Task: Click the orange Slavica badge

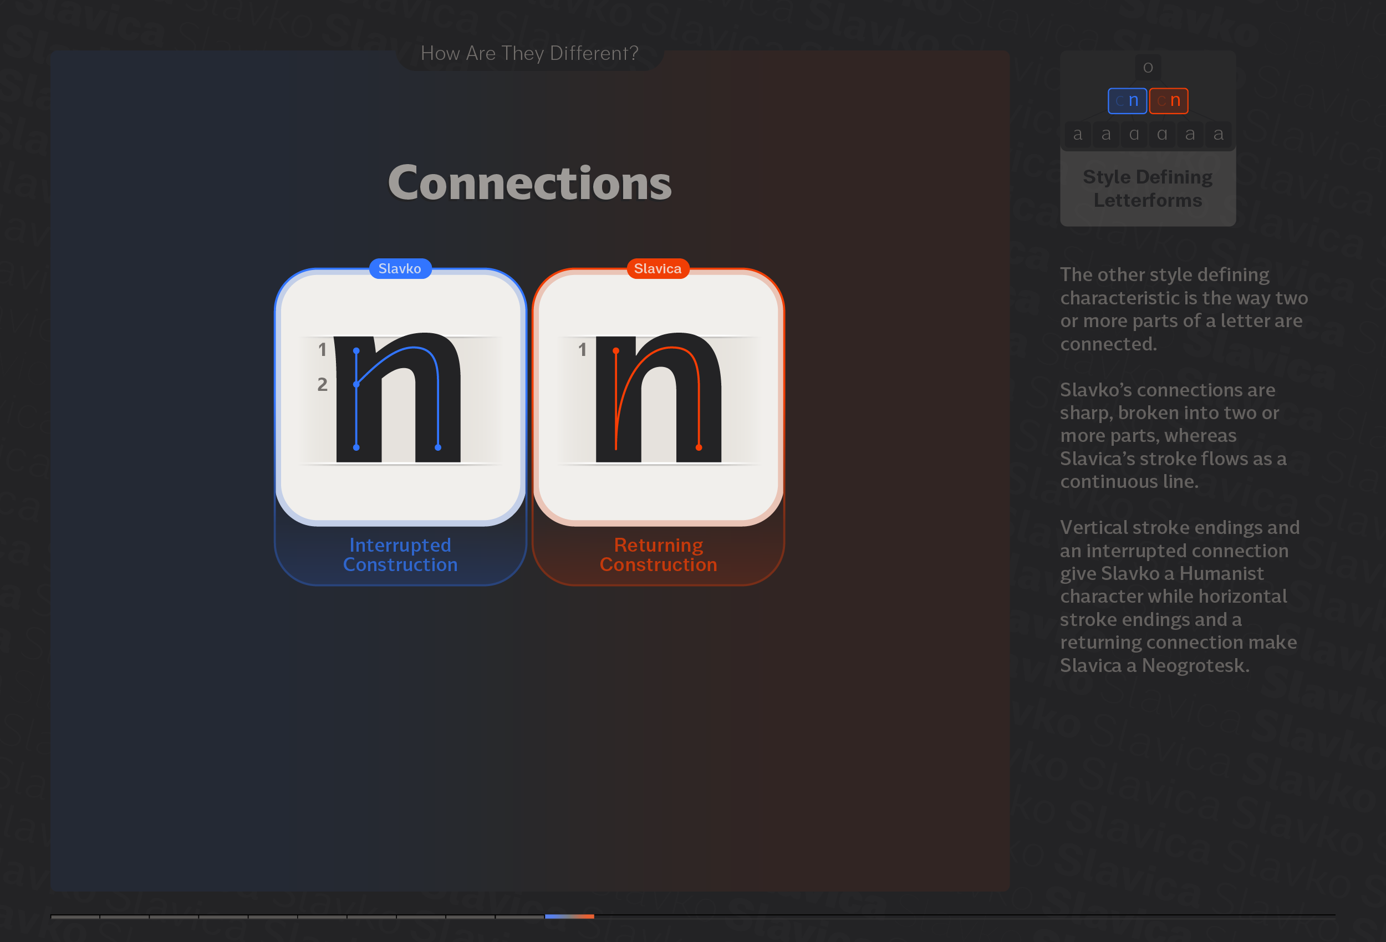Action: 658,268
